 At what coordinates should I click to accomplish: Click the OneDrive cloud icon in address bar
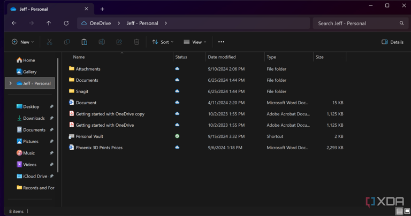click(x=84, y=24)
